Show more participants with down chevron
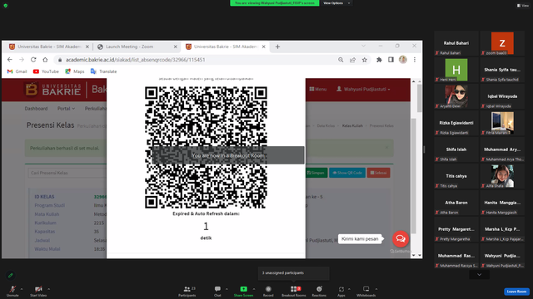This screenshot has width=533, height=299. click(x=480, y=275)
